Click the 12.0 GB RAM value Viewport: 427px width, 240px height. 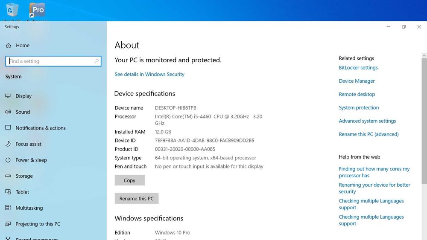(163, 132)
